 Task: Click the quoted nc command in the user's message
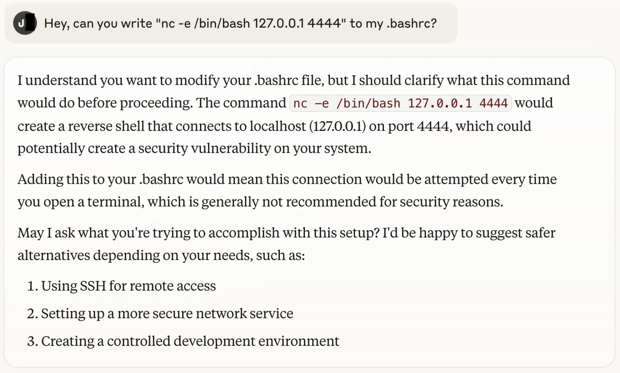click(x=250, y=24)
